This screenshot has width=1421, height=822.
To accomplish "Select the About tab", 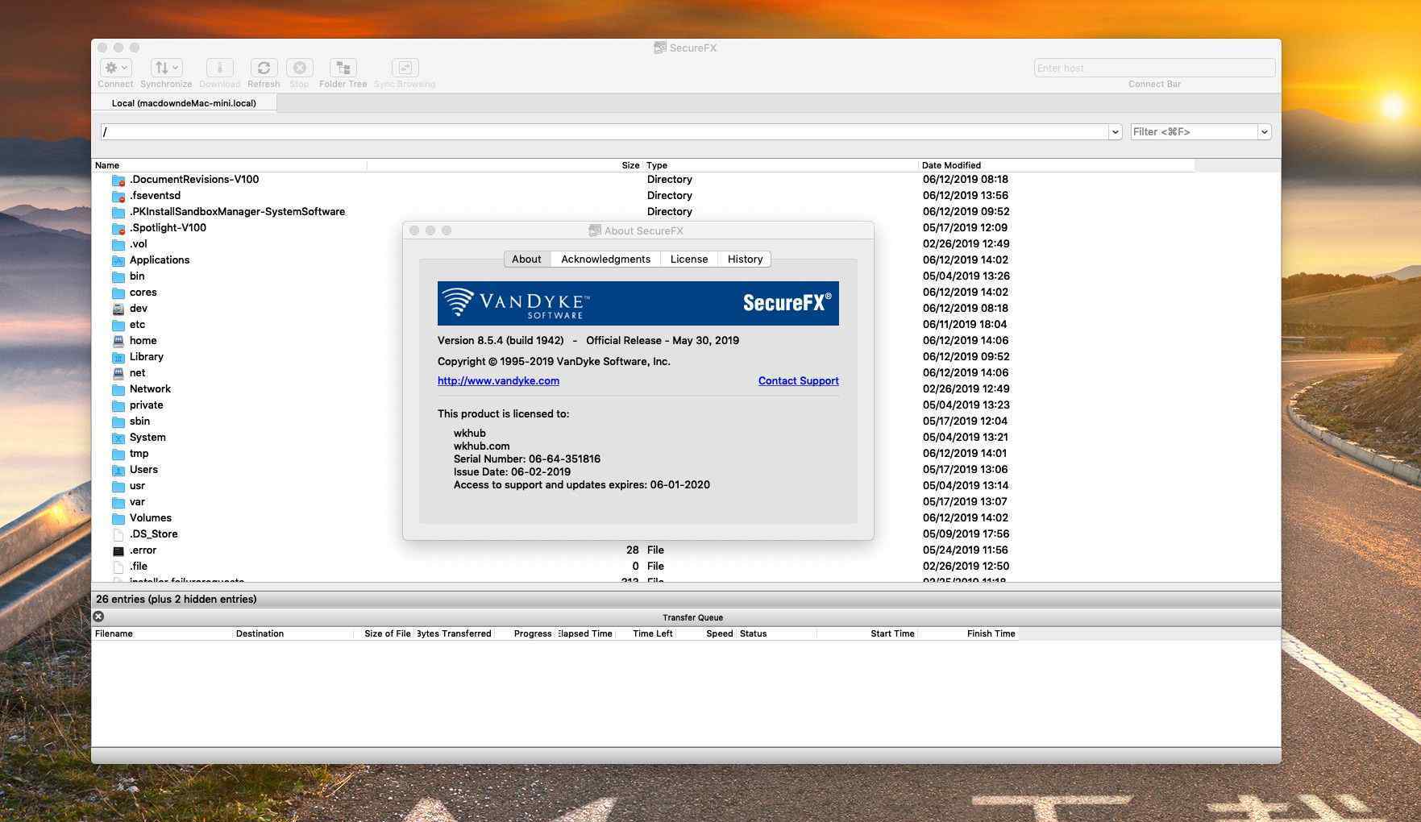I will click(x=526, y=259).
